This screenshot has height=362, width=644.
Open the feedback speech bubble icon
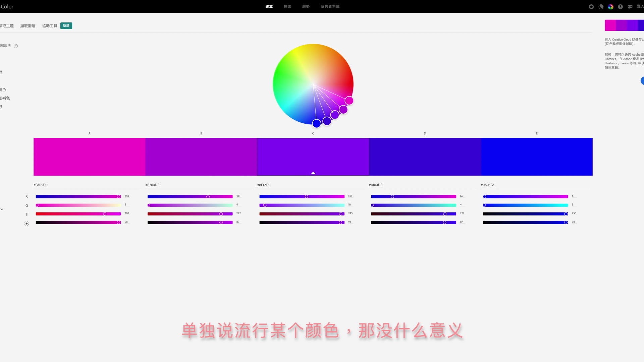pos(630,7)
